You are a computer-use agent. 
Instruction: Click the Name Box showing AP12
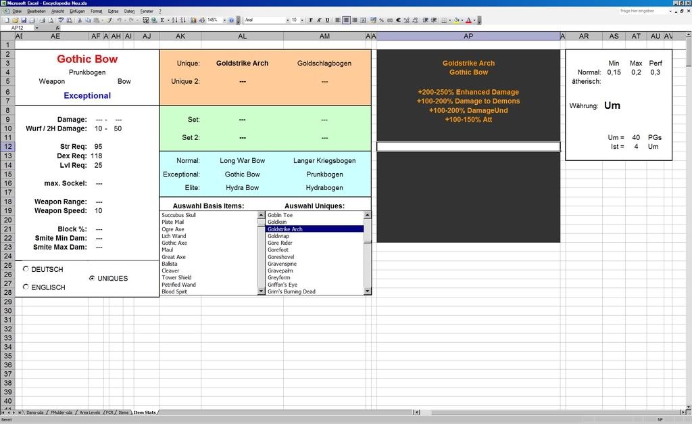18,28
